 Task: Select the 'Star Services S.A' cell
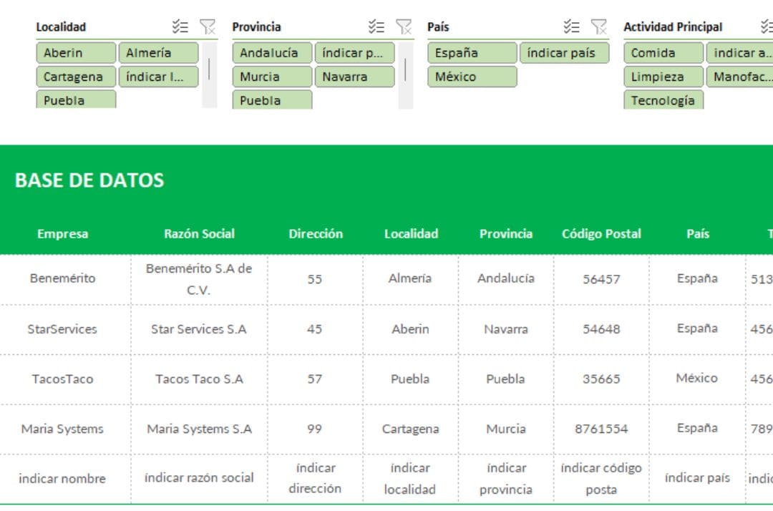(x=199, y=329)
